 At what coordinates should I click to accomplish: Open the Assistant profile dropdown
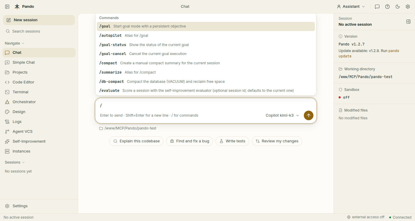pos(351,7)
